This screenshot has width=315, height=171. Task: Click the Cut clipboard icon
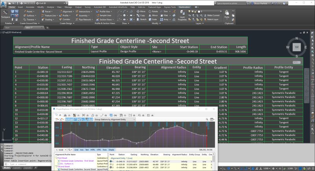click(x=233, y=11)
